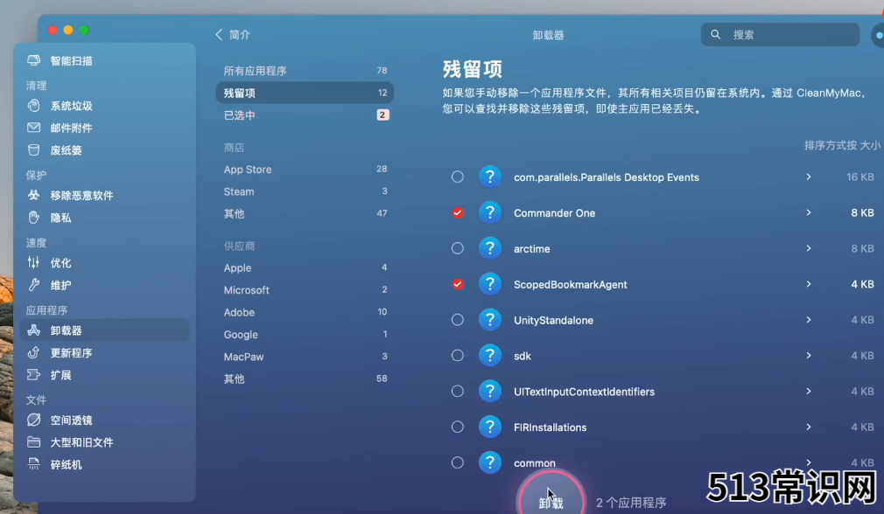Select the Leftovers (残留项) category
884x514 pixels.
305,93
